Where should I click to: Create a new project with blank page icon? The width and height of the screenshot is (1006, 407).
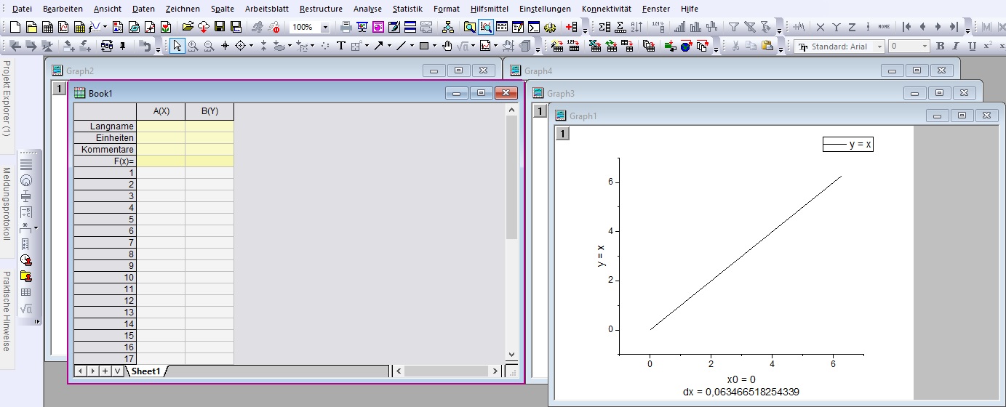click(15, 27)
